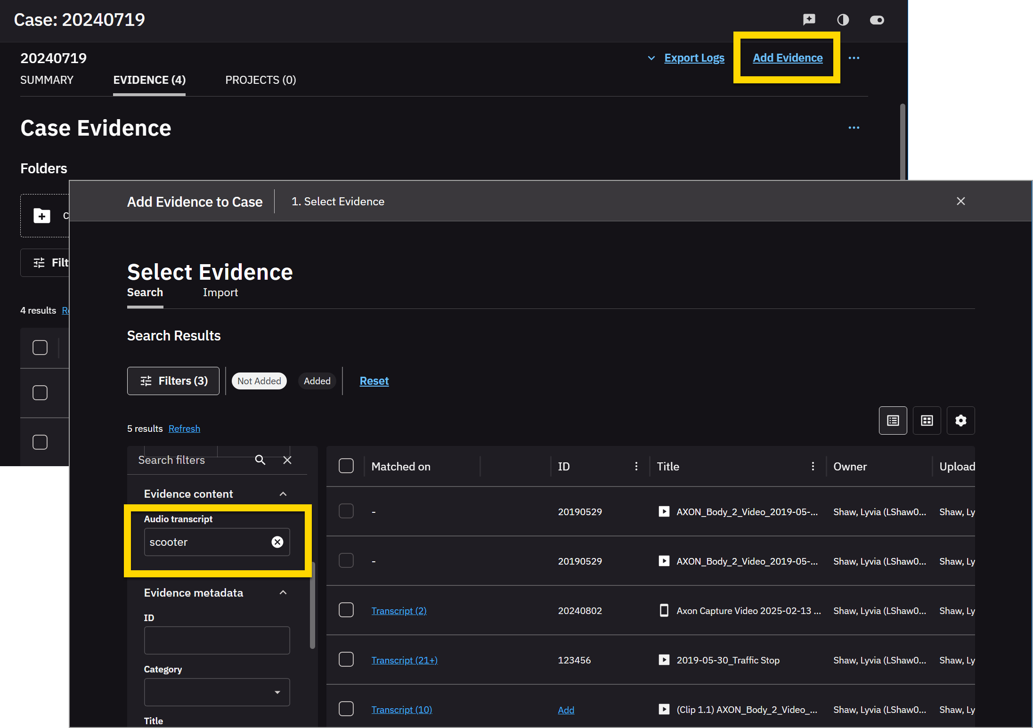Image resolution: width=1033 pixels, height=728 pixels.
Task: Click the Add ID link in Clip row
Action: tap(566, 710)
